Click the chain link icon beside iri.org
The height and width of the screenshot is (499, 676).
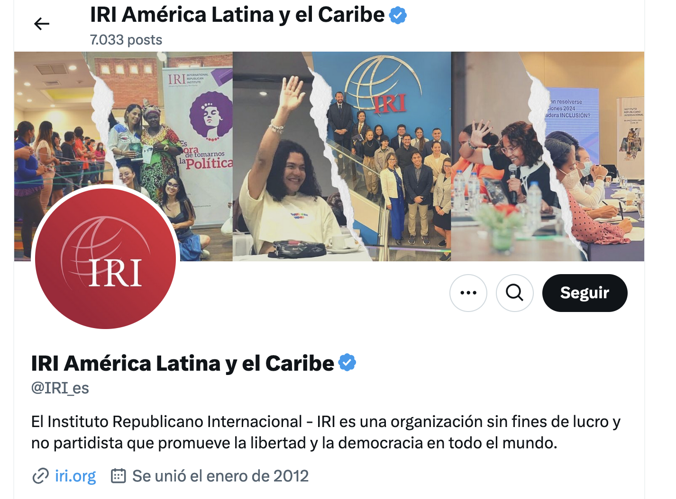click(41, 476)
